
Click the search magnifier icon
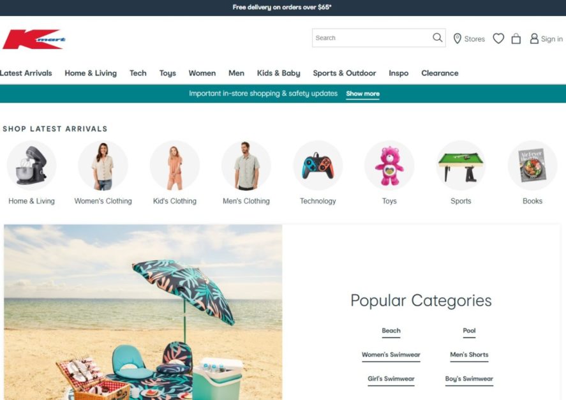click(x=438, y=38)
